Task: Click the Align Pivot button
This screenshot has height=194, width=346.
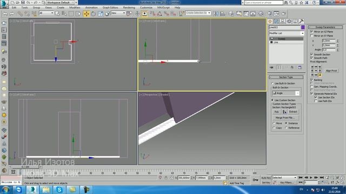Action: [x=331, y=71]
